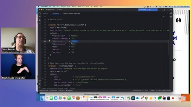Change 2 spaces indent setting in status bar

coord(152,90)
